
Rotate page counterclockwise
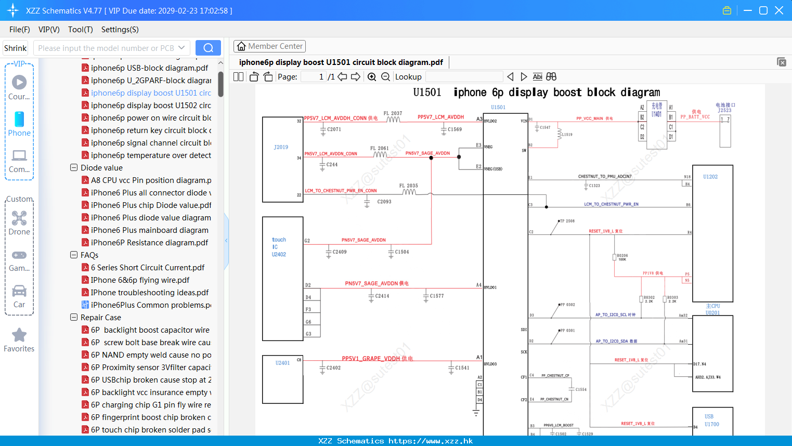point(254,76)
